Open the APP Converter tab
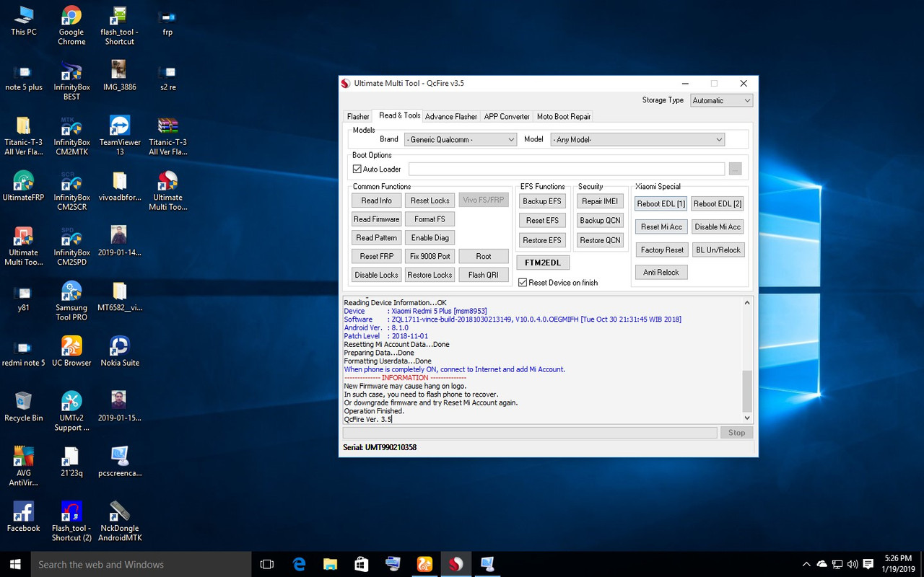The image size is (924, 577). 507,116
